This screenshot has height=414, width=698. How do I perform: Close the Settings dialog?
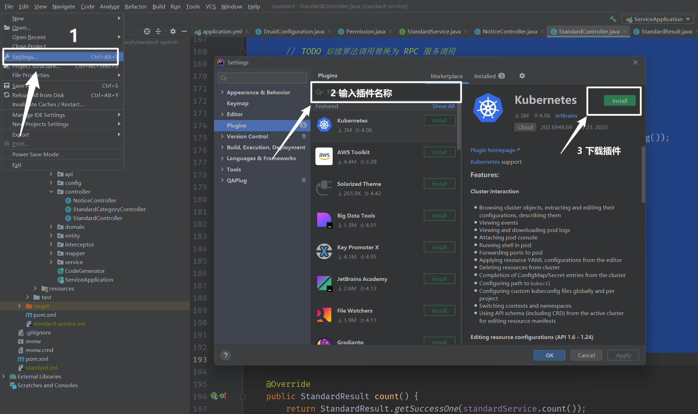pos(635,62)
